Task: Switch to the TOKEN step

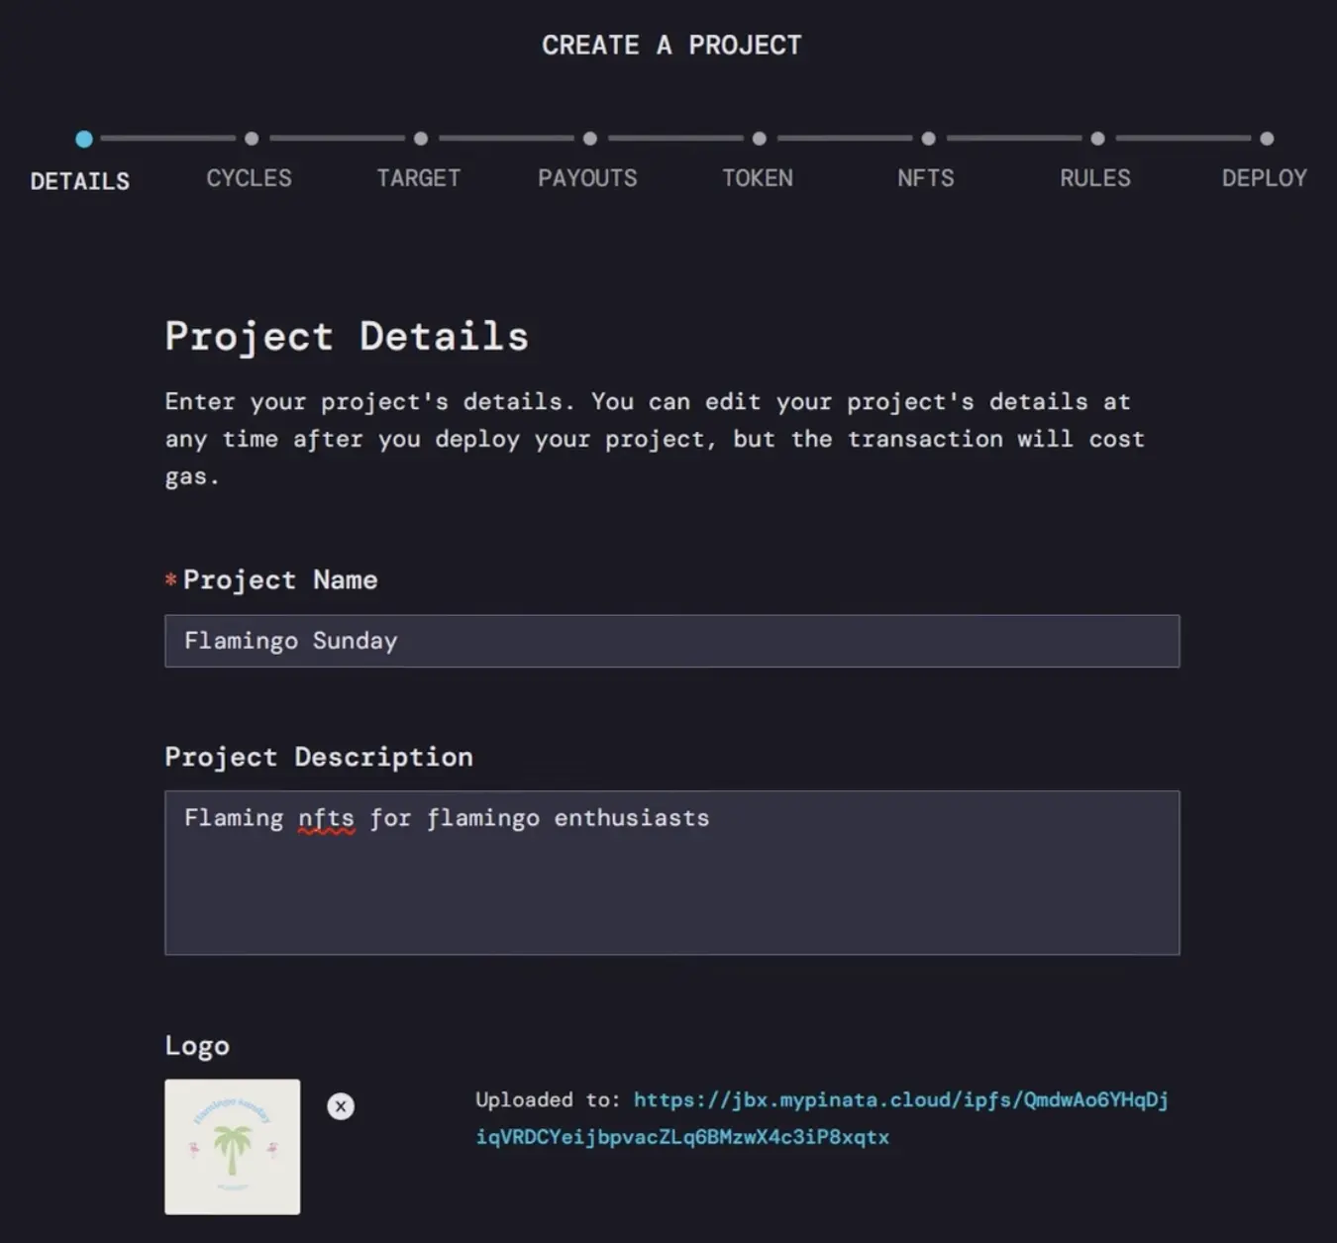Action: point(758,178)
